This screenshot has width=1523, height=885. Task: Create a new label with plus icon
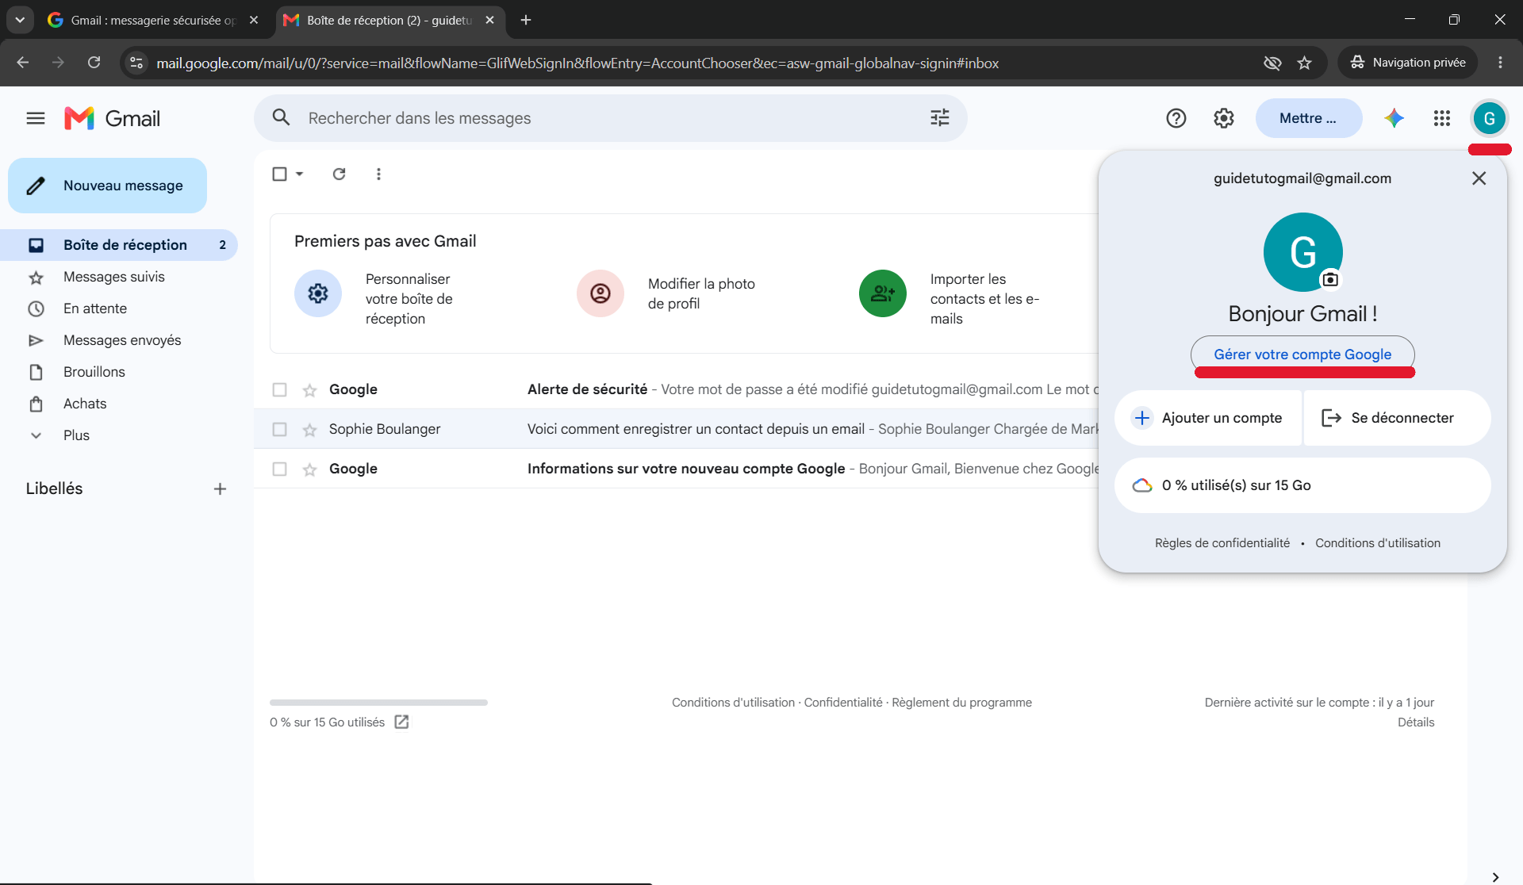220,488
